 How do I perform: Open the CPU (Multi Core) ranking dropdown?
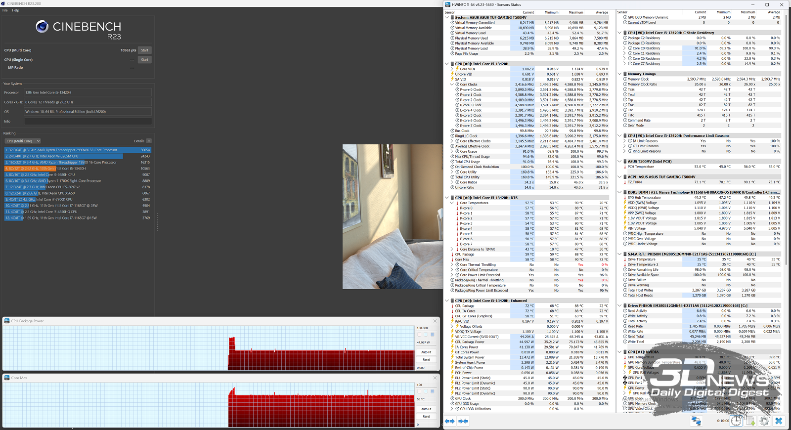pos(23,141)
